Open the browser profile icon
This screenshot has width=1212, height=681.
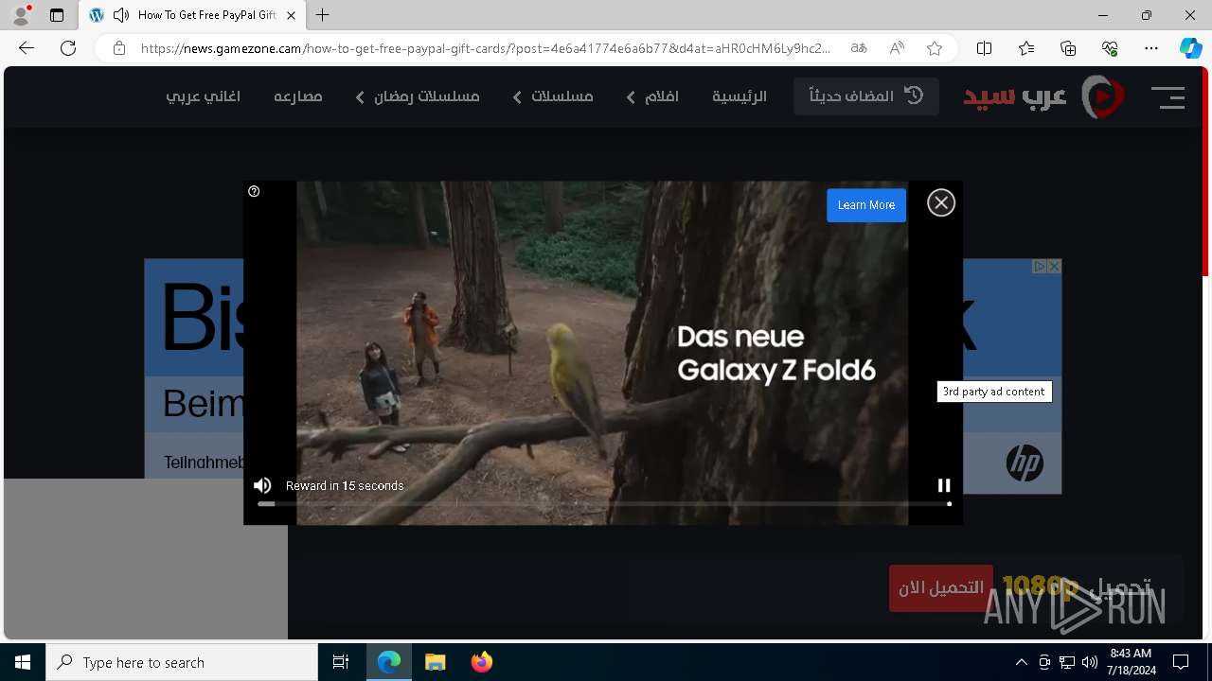click(21, 15)
